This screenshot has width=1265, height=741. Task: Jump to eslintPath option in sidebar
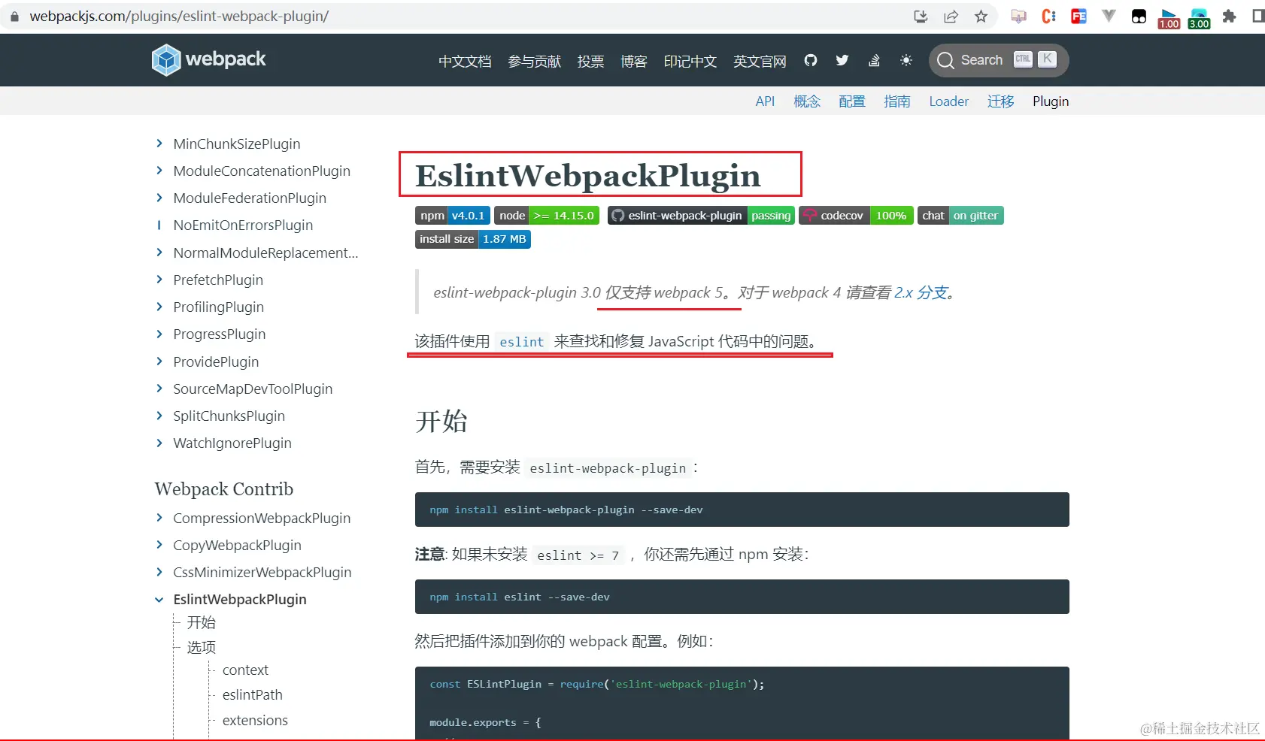tap(253, 695)
